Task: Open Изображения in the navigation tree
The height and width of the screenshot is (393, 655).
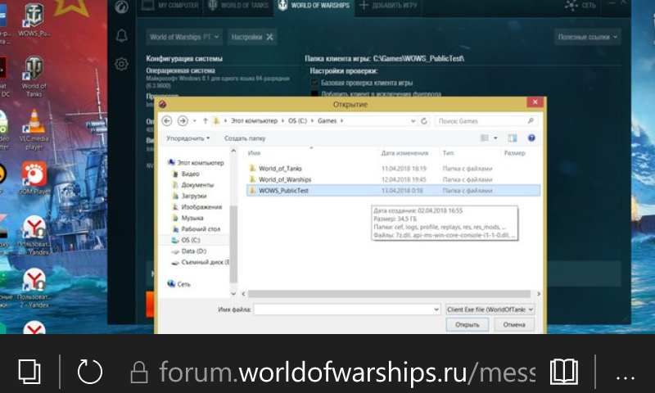Action: (x=197, y=206)
